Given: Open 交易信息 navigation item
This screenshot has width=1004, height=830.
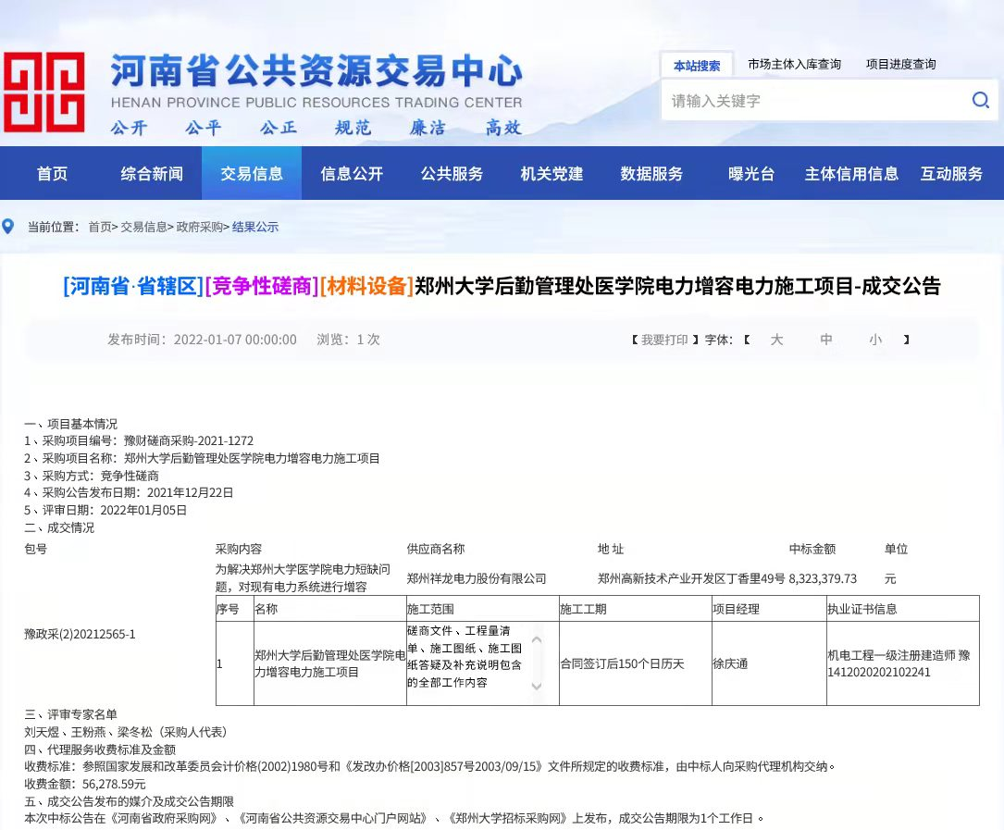Looking at the screenshot, I should pos(252,174).
